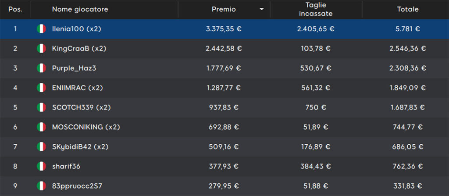Open player Ilenia100 (x2) entry
This screenshot has height=196, width=449.
pos(76,29)
